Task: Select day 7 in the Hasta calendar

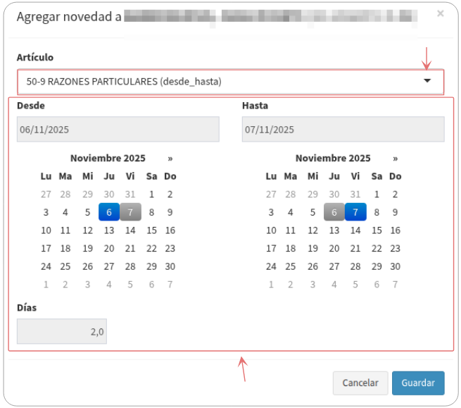Action: (x=355, y=212)
